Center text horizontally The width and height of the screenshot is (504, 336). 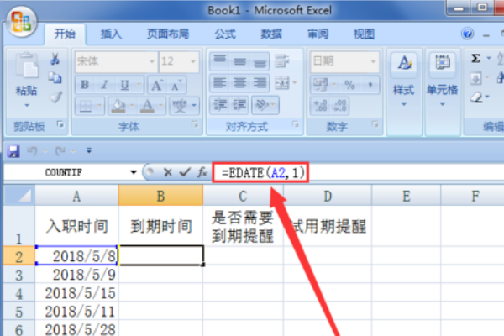[x=239, y=83]
